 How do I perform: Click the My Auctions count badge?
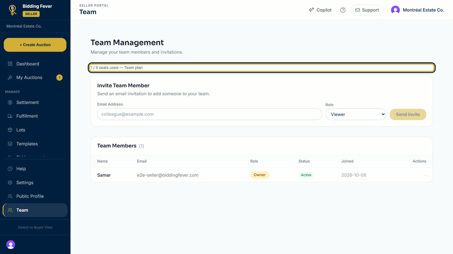pos(59,78)
